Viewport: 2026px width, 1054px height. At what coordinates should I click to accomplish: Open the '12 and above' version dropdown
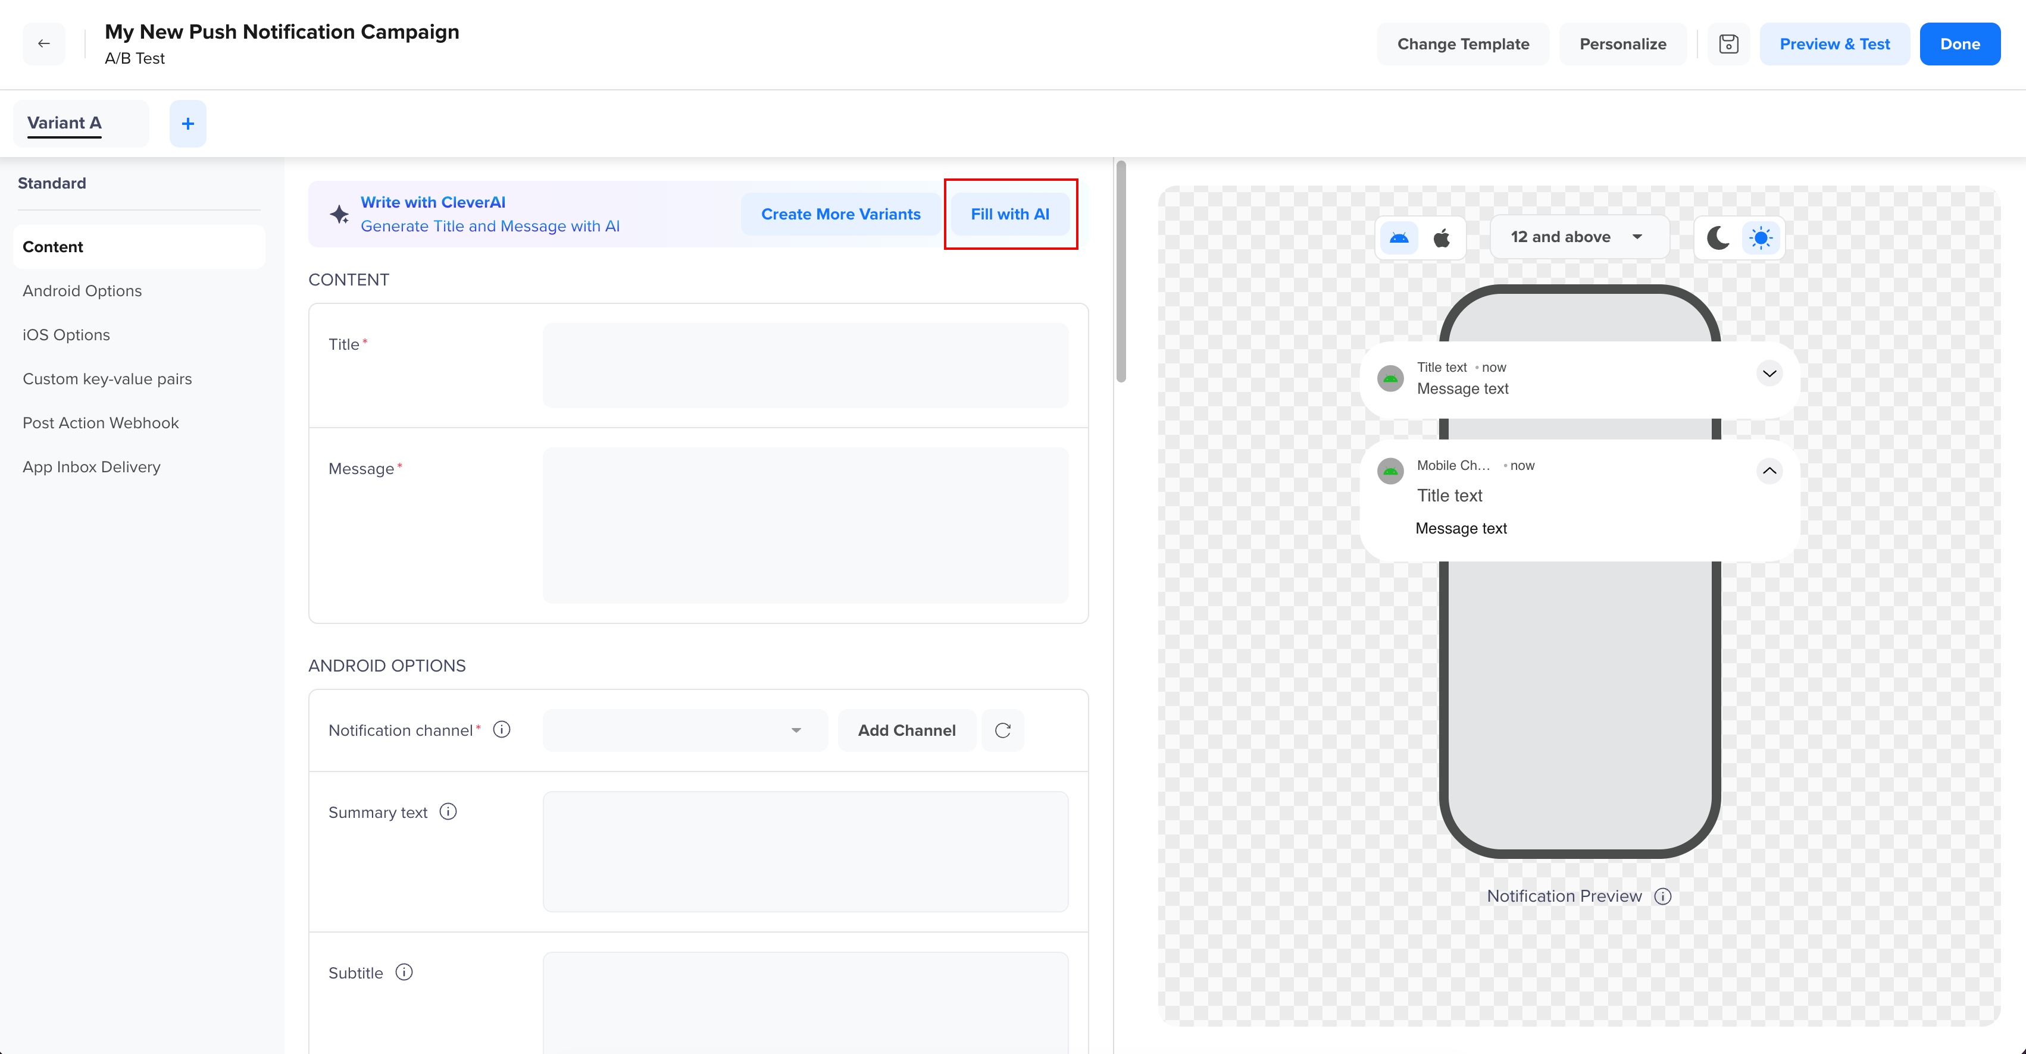(1579, 237)
